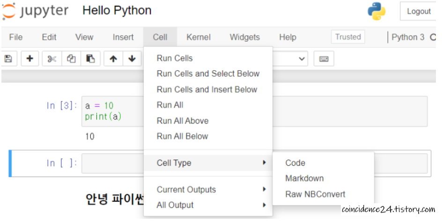Copy selected cells icon
Viewport: 442px width, 221px height.
point(71,59)
